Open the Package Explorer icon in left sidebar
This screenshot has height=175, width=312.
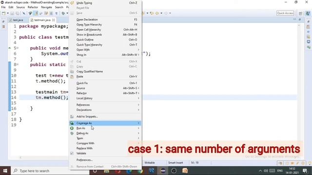click(3, 27)
